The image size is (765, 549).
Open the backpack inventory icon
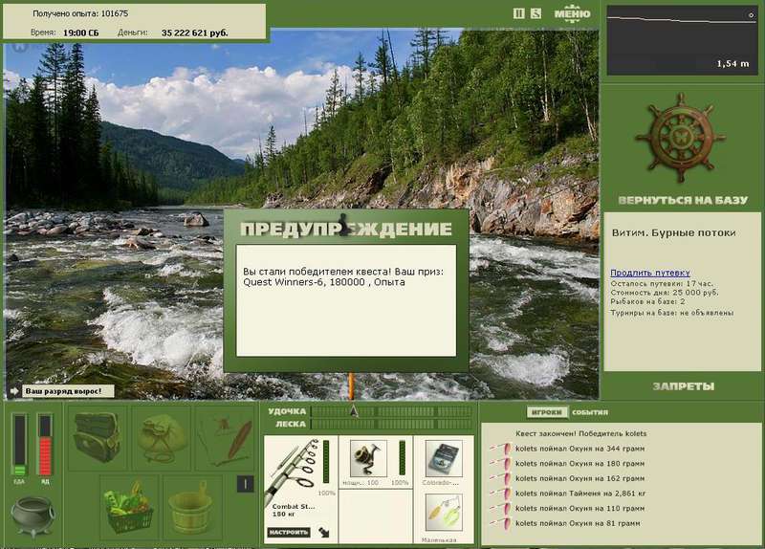[97, 437]
